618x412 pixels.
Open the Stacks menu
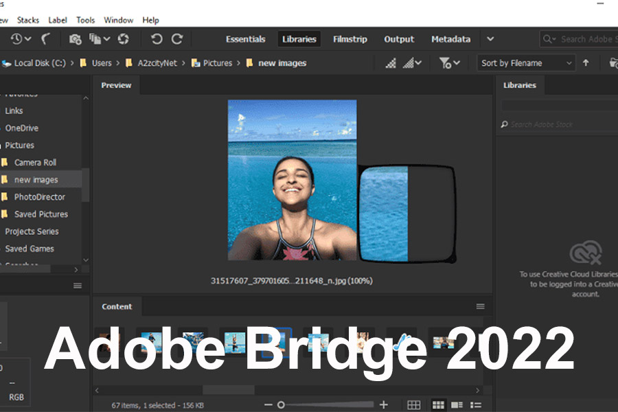[x=28, y=20]
